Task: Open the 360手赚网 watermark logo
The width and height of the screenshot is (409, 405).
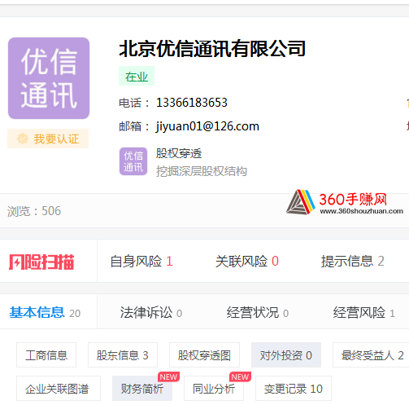Action: pyautogui.click(x=345, y=202)
